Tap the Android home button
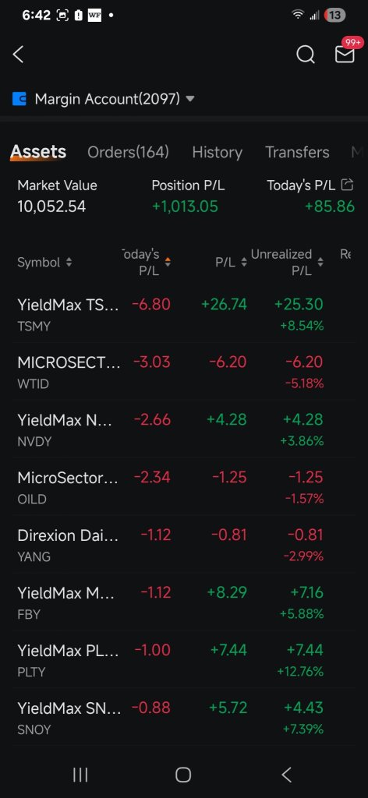The width and height of the screenshot is (368, 798). (183, 775)
